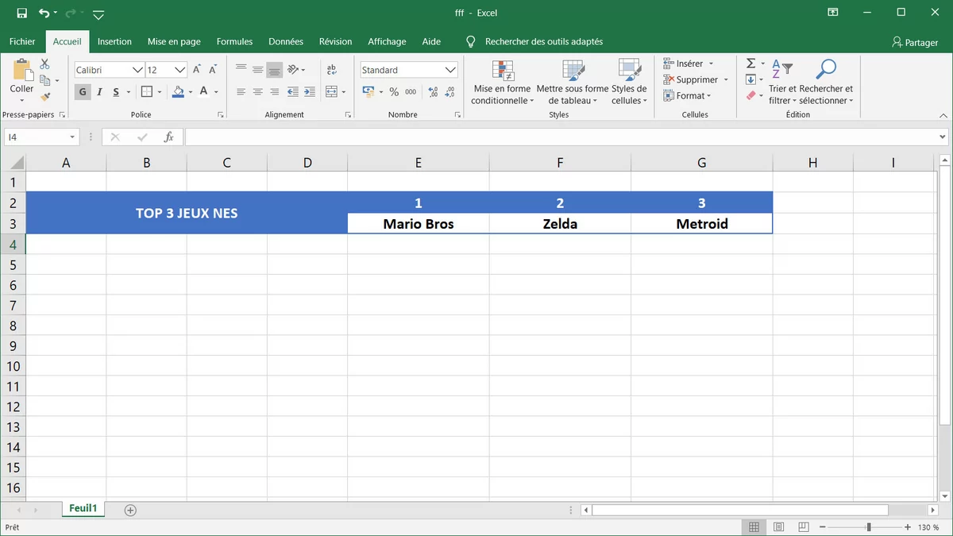The height and width of the screenshot is (536, 953).
Task: Open the Fichier tab
Action: (x=22, y=41)
